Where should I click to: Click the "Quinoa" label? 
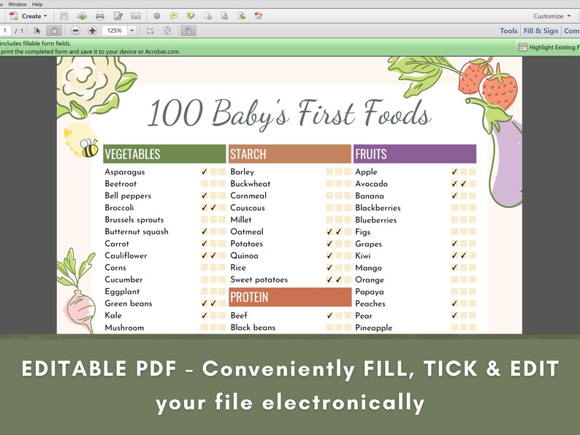tap(244, 255)
